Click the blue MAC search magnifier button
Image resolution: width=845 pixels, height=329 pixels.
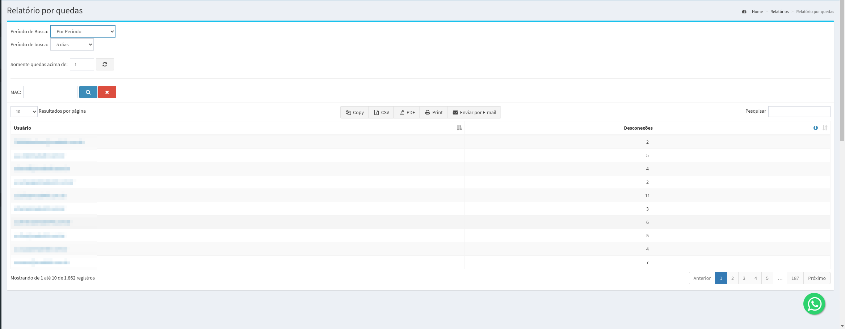[x=88, y=92]
